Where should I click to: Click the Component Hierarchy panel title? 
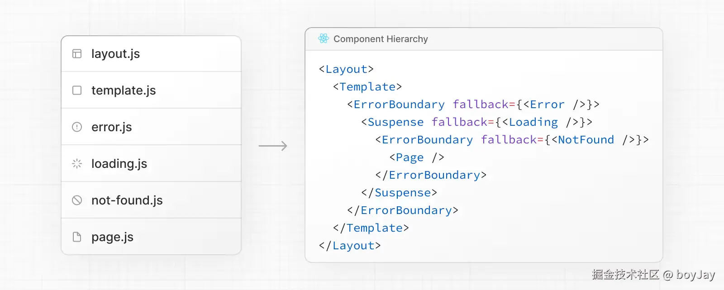[x=381, y=39]
